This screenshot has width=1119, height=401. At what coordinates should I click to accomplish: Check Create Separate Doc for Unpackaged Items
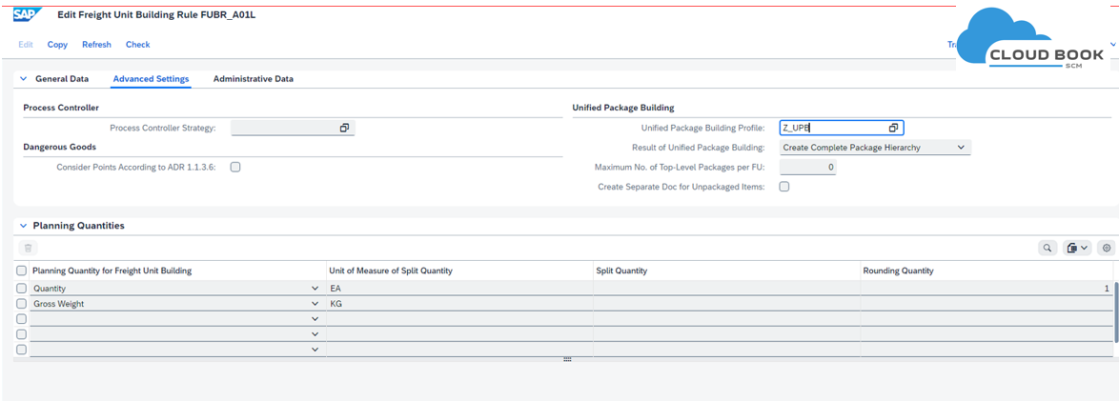pos(784,187)
